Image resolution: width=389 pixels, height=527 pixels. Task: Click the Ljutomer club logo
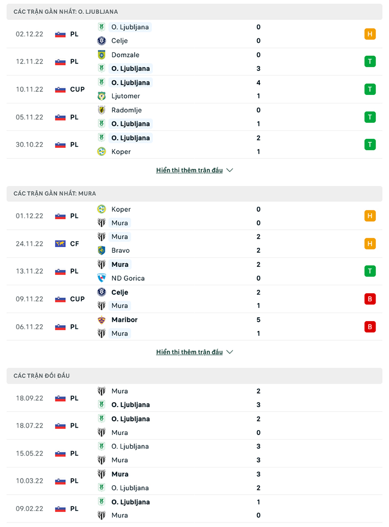pyautogui.click(x=102, y=96)
